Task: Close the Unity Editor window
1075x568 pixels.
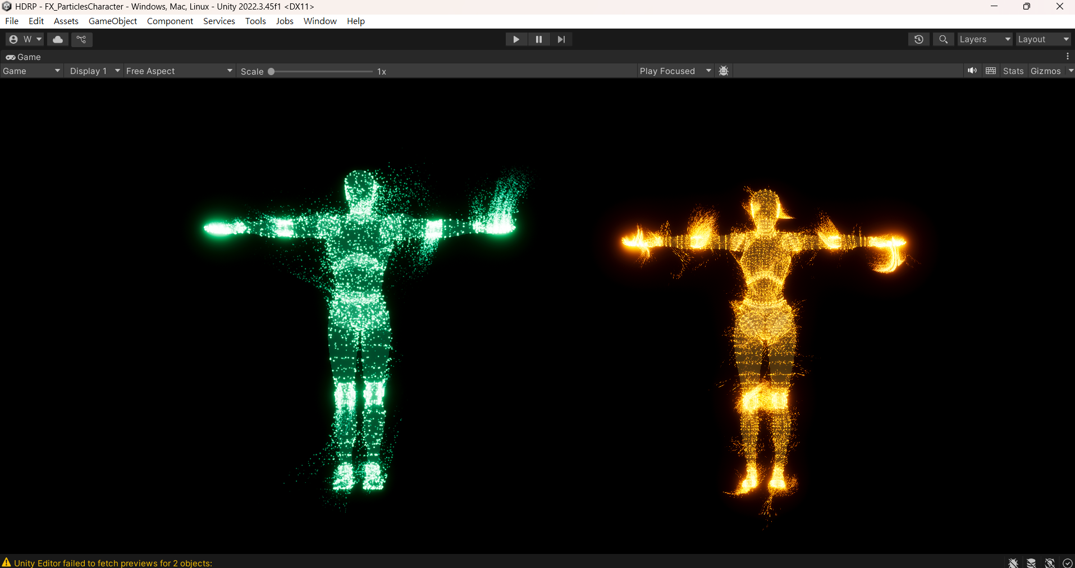Action: [x=1059, y=7]
